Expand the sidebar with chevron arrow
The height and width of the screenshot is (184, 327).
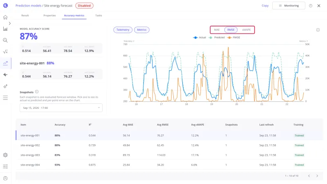pyautogui.click(x=10, y=23)
